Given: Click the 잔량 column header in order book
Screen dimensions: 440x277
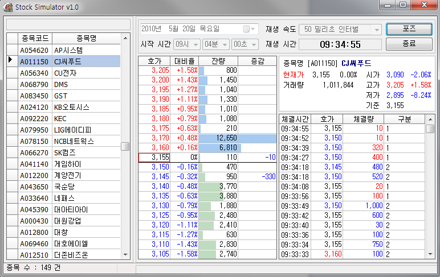Looking at the screenshot, I should click(218, 60).
